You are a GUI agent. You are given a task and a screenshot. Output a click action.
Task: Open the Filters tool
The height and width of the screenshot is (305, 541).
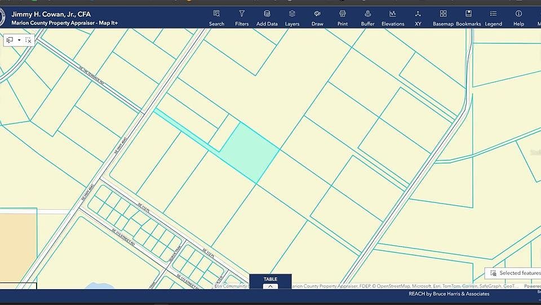click(x=242, y=17)
